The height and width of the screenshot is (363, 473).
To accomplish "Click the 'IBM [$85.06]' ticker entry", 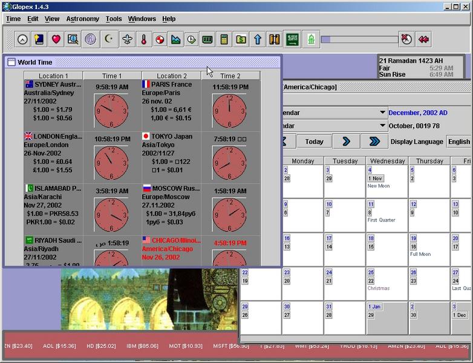I will tap(142, 346).
